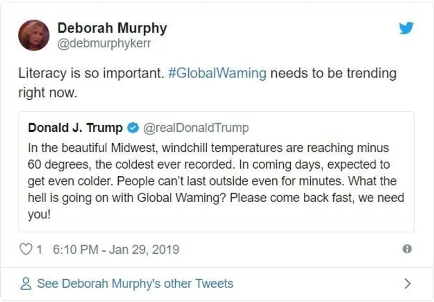This screenshot has height=302, width=434.
Task: Open the #GlobalWaming hashtag link
Action: click(217, 73)
